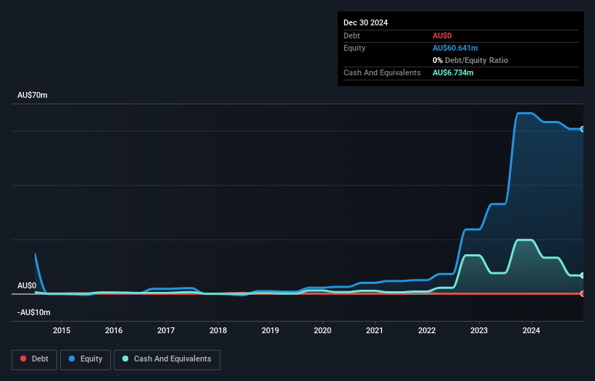Click the 2020 x-axis label
This screenshot has width=595, height=381.
click(x=323, y=330)
